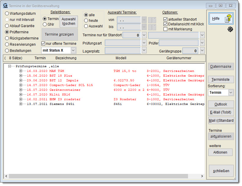Uncheck 'nur offene Termine'
The width and height of the screenshot is (242, 186).
pos(43,44)
